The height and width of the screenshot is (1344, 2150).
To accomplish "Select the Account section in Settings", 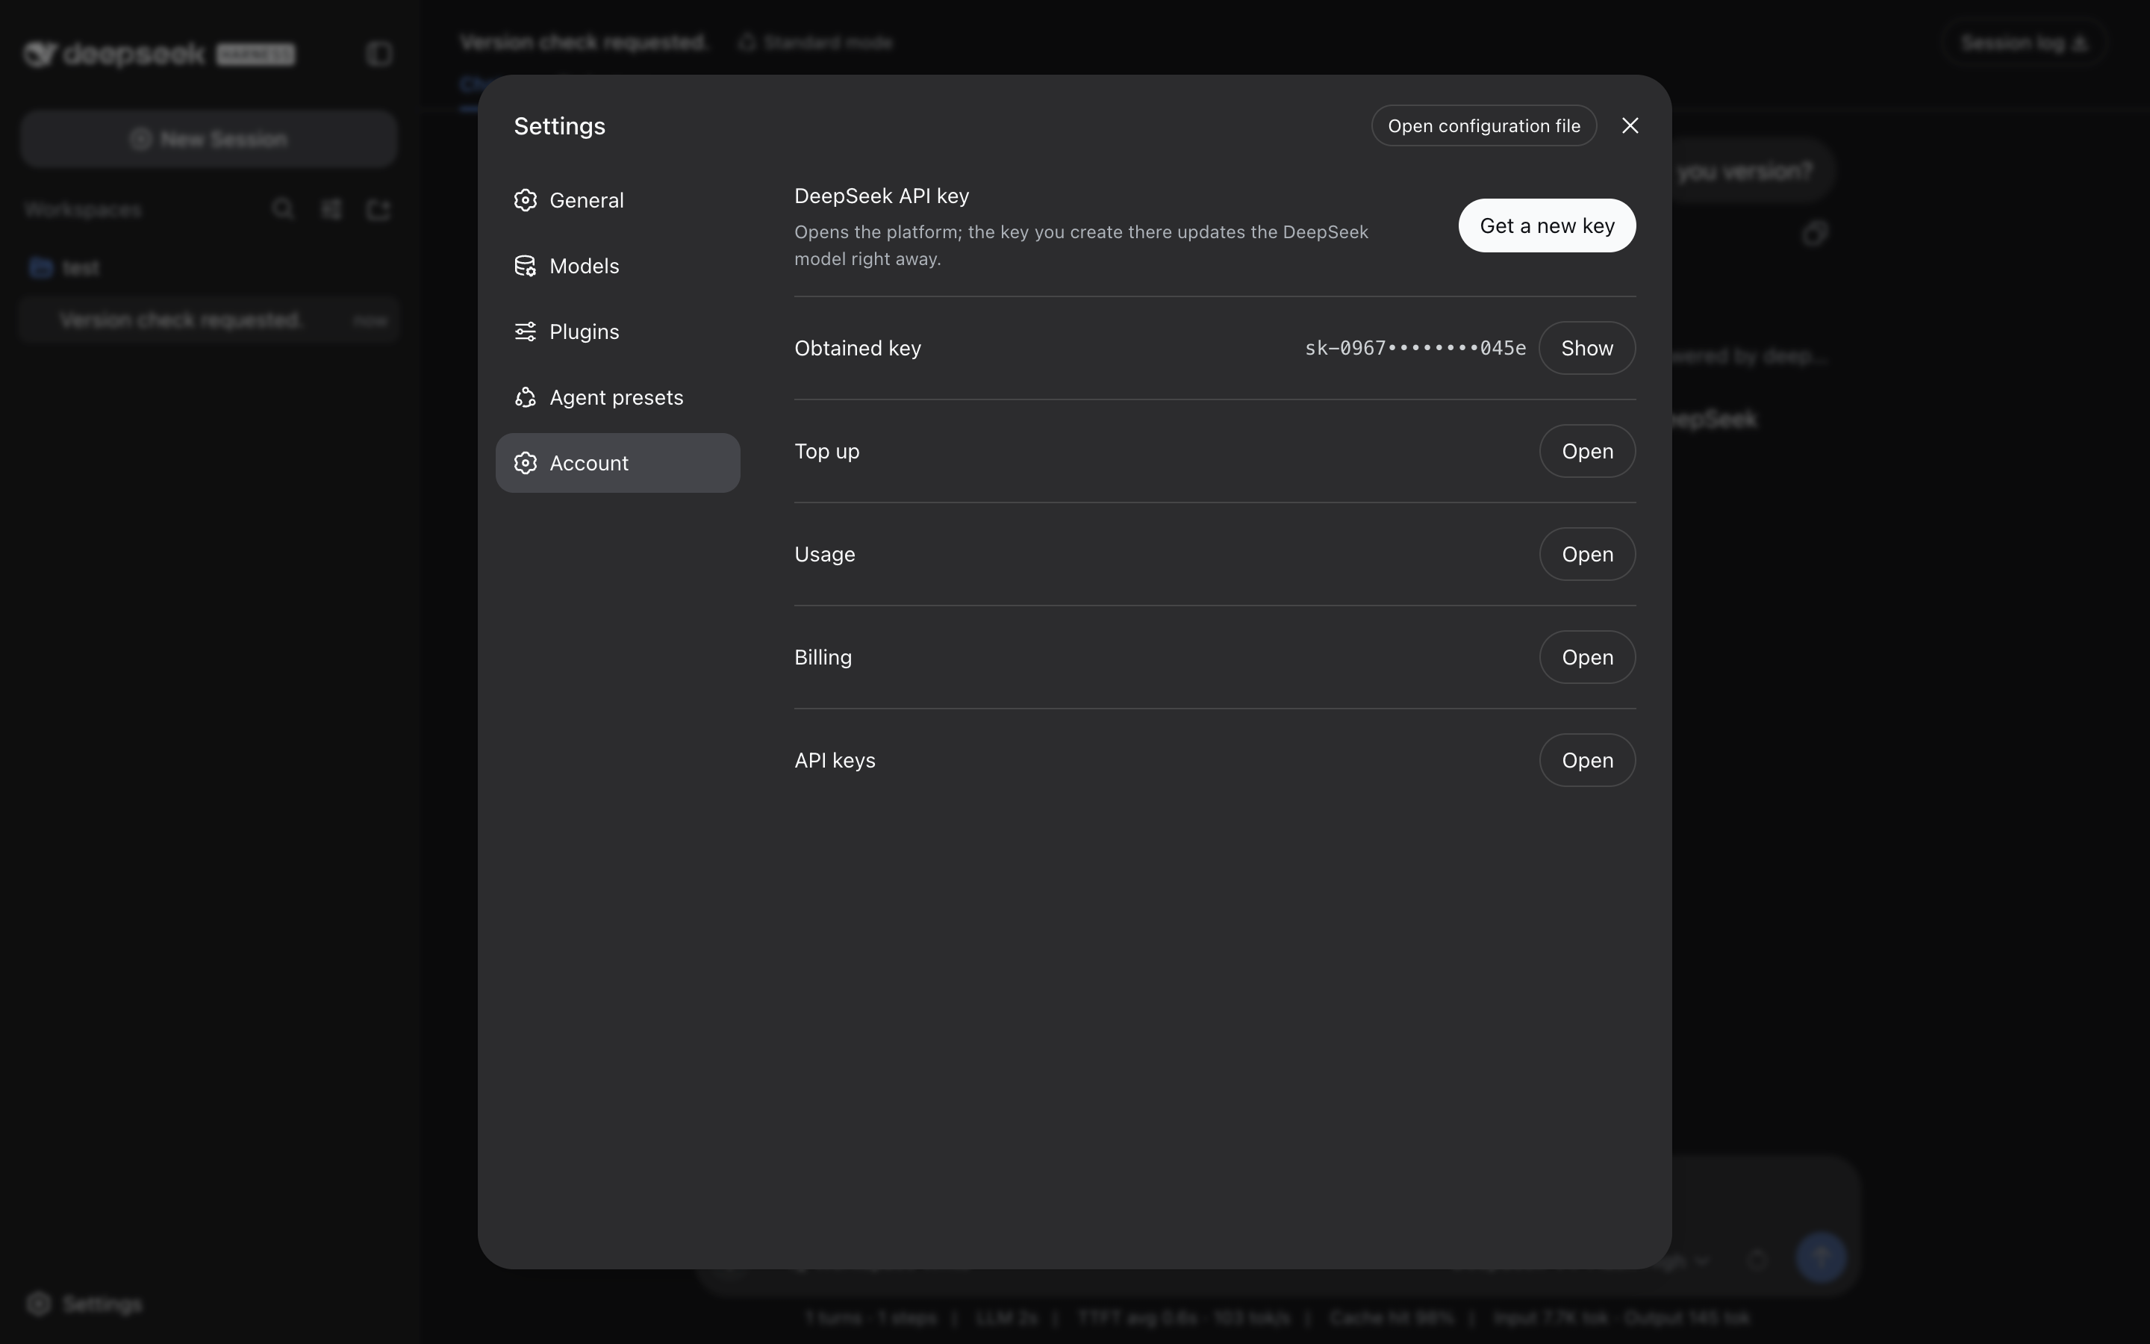I will [x=617, y=463].
